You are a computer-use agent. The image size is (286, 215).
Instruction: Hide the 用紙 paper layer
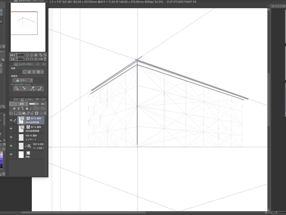tap(11, 154)
